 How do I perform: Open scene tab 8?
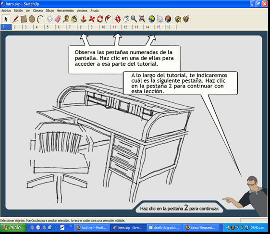tap(83, 27)
